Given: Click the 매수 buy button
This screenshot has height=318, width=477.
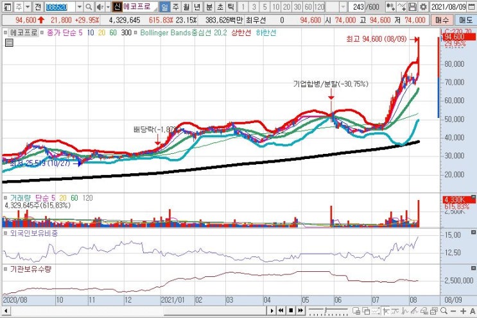Looking at the screenshot, I should coord(442,20).
